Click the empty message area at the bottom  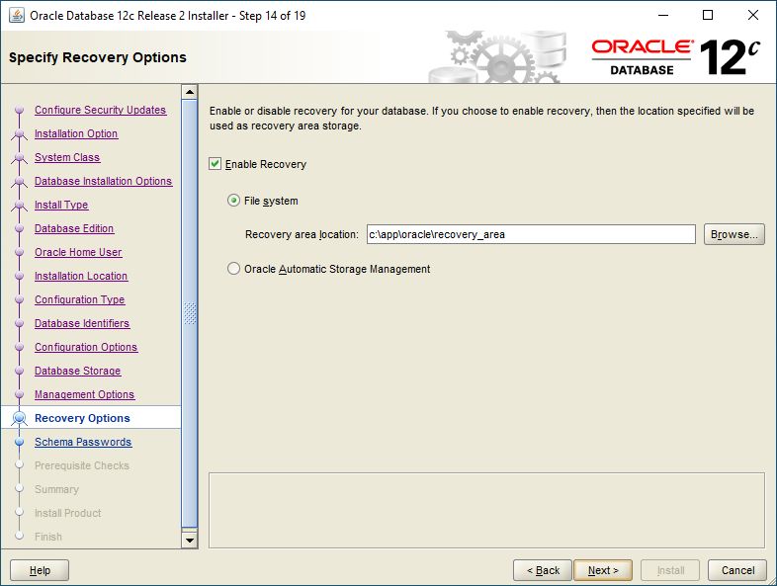486,510
